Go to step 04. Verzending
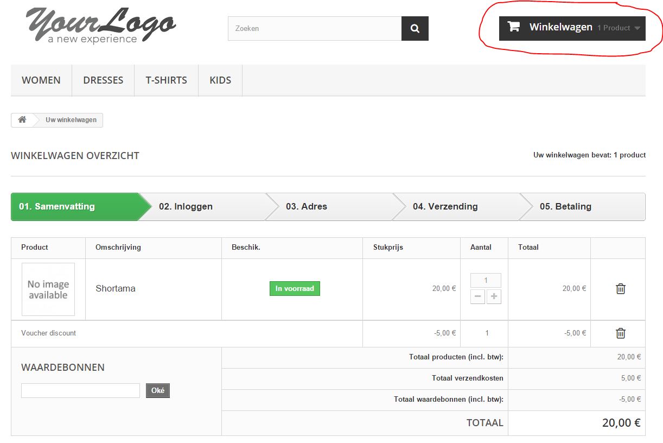663x443 pixels. coord(456,207)
